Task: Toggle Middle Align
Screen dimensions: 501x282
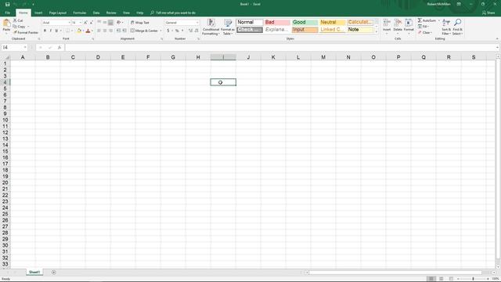Action: (105, 23)
